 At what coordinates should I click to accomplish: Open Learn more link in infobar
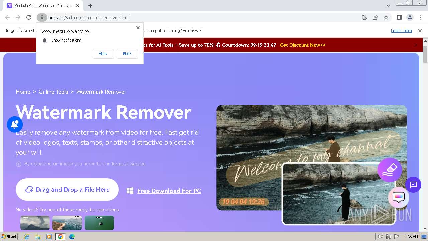pyautogui.click(x=401, y=30)
